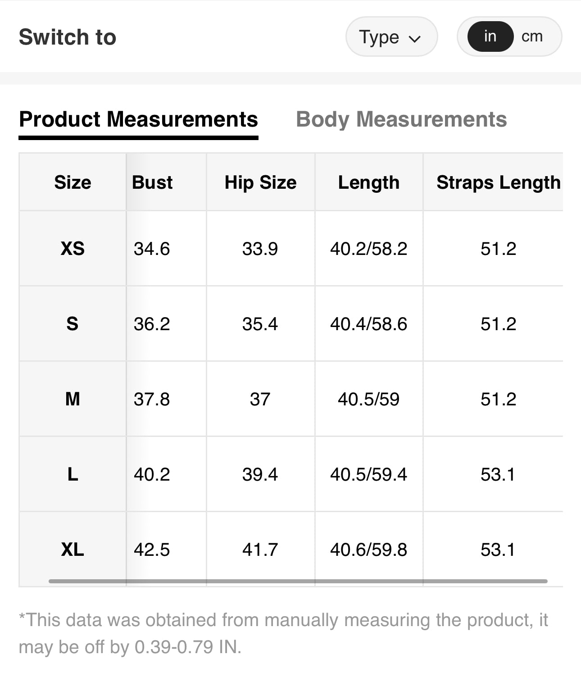Click the Bust column header
The image size is (581, 677).
pyautogui.click(x=152, y=182)
